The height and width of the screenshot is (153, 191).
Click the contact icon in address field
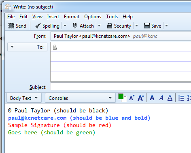tap(55, 47)
